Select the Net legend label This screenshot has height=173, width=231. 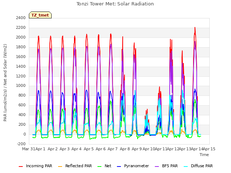pyautogui.click(x=108, y=166)
